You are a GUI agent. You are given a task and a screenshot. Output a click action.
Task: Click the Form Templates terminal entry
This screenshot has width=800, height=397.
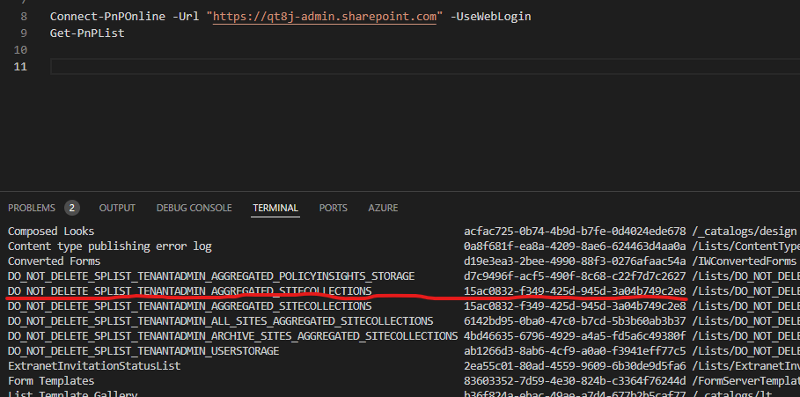[51, 380]
